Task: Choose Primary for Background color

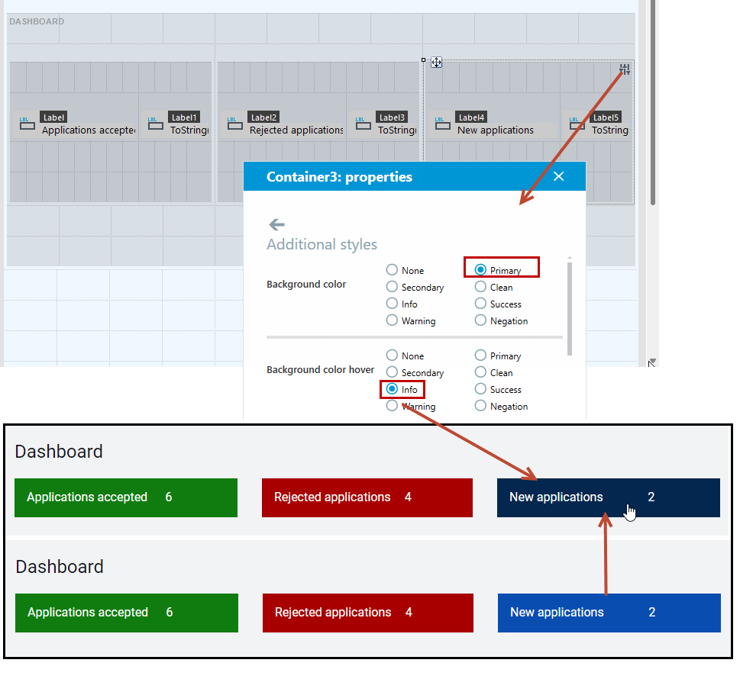Action: tap(480, 270)
